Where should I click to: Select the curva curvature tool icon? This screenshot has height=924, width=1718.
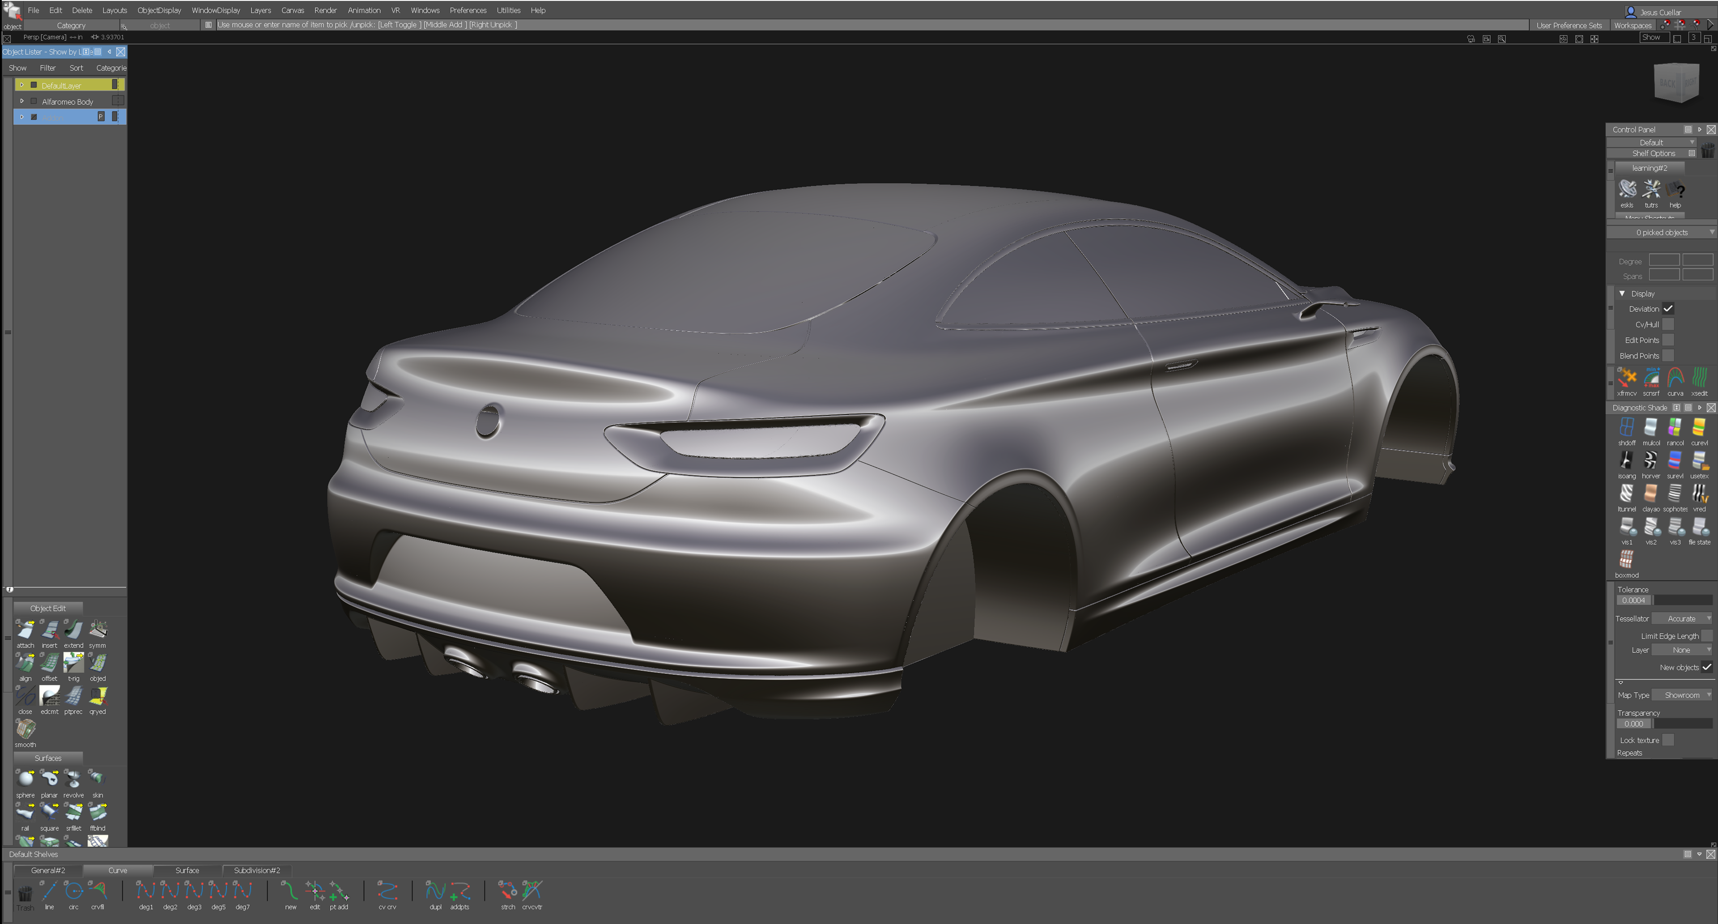pyautogui.click(x=1675, y=378)
